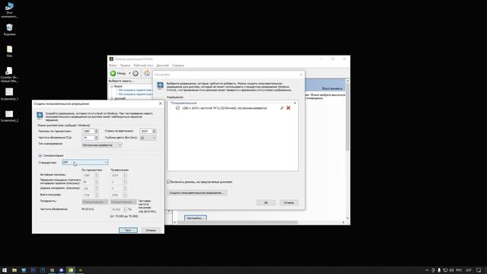Click the network icon in system tray

[x=445, y=270]
